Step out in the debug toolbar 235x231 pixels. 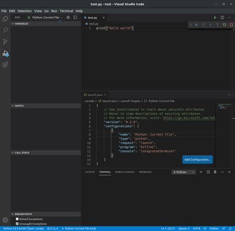click(217, 25)
